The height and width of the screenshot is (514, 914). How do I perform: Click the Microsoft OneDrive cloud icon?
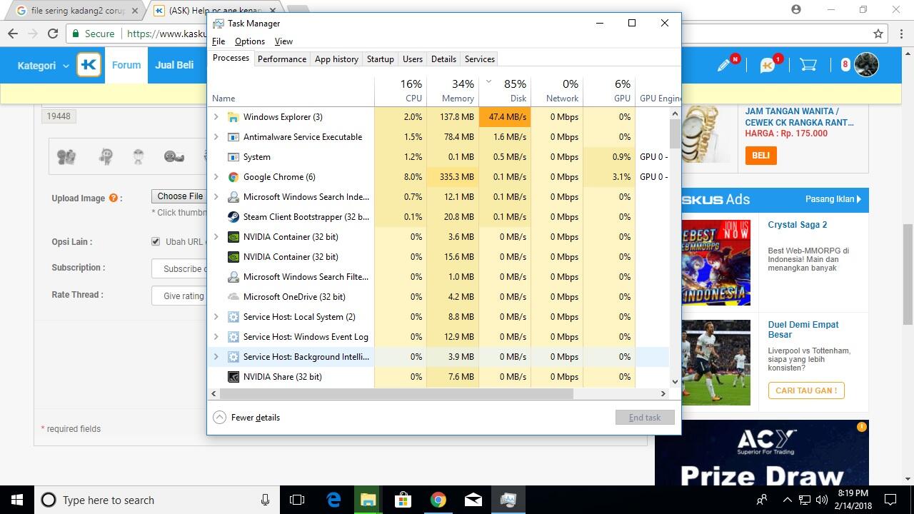point(233,297)
